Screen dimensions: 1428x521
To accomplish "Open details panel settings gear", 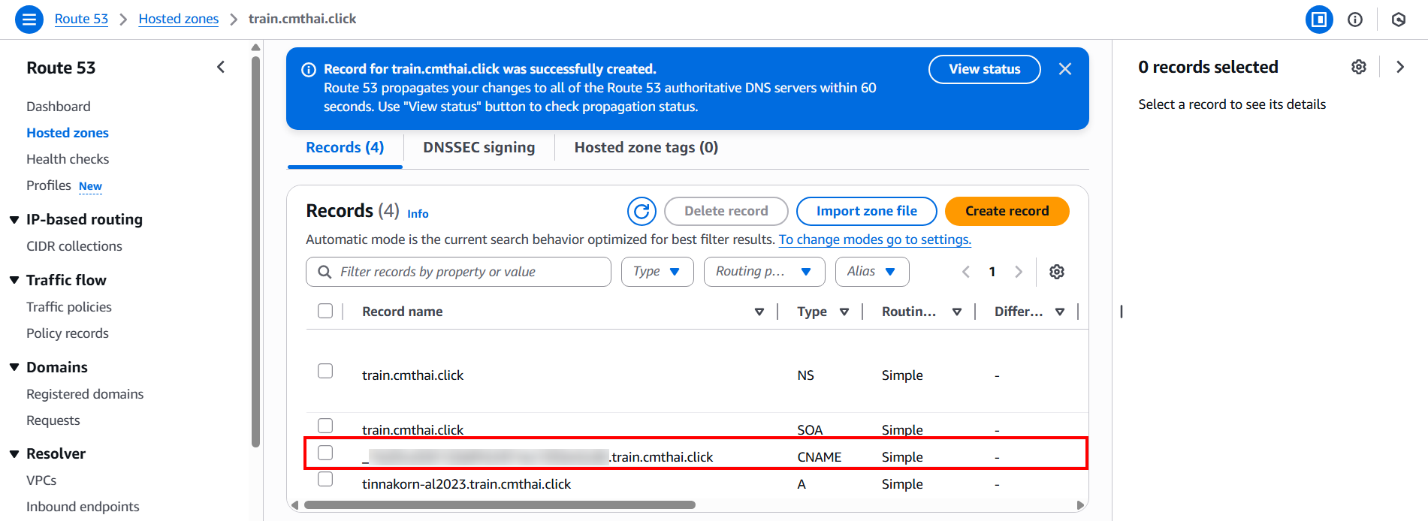I will click(x=1359, y=67).
